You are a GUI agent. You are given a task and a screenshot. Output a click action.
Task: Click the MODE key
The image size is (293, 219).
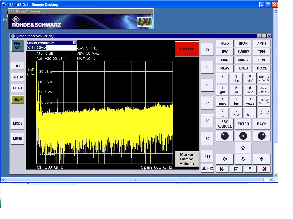18,124
